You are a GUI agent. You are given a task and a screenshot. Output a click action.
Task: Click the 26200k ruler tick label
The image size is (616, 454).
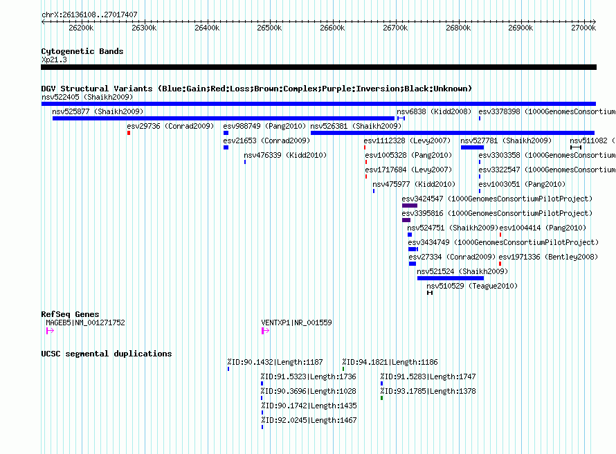pyautogui.click(x=81, y=28)
